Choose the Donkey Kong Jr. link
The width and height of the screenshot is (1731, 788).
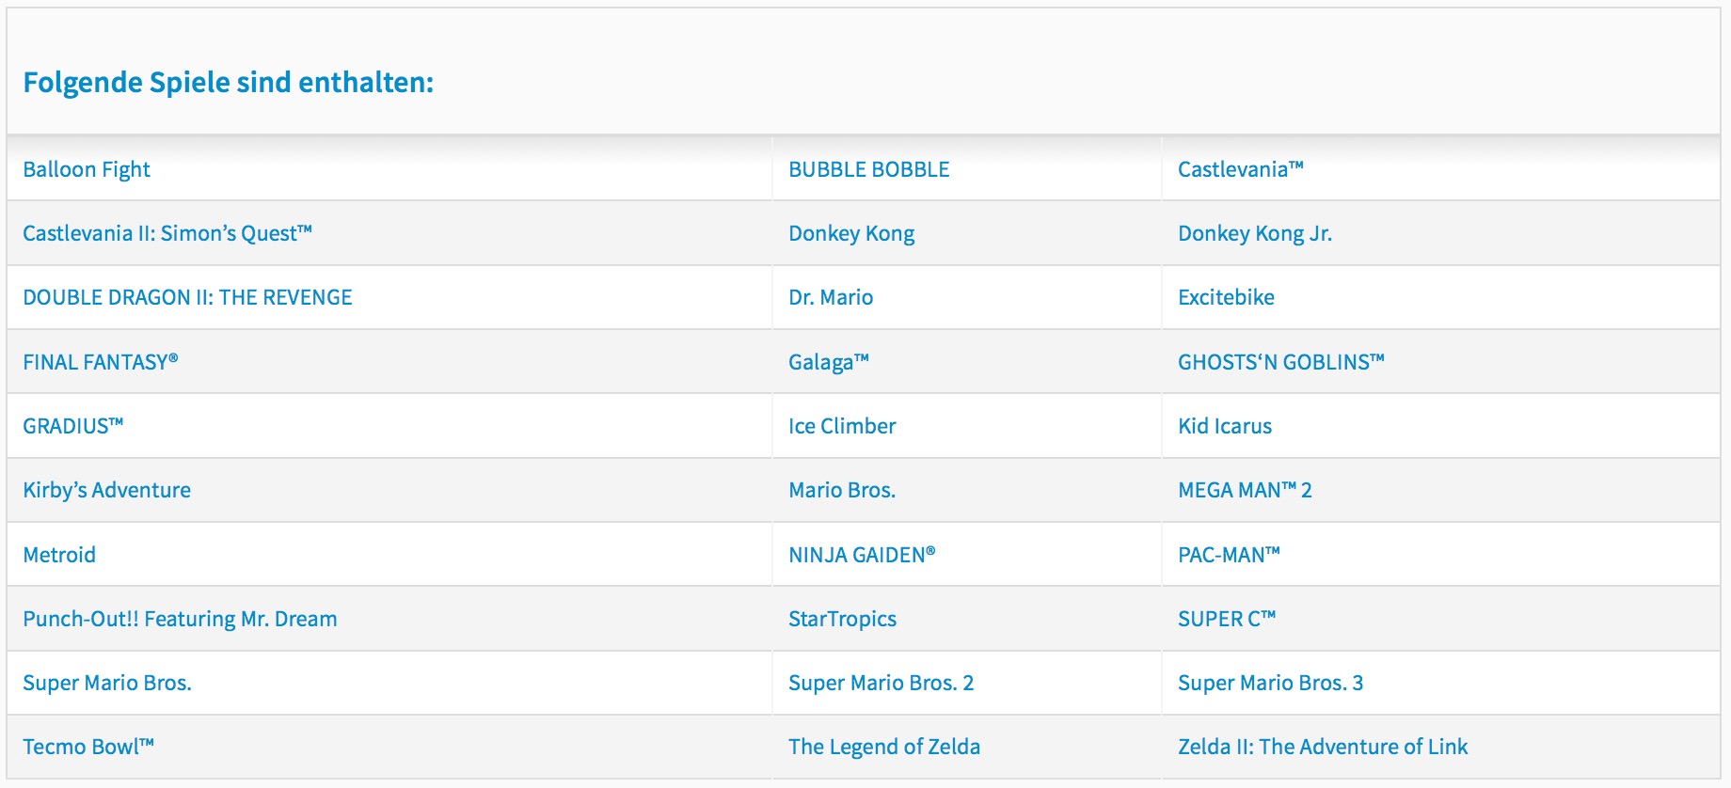point(1255,233)
